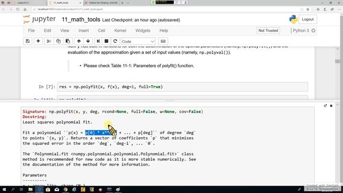Open Chrome from the taskbar
This screenshot has height=193, width=343.
click(x=65, y=189)
